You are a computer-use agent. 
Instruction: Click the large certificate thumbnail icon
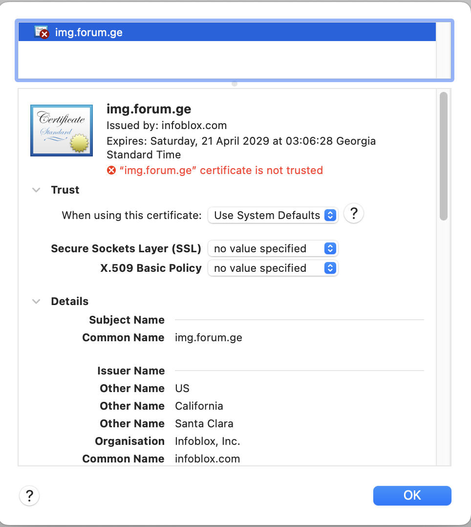coord(62,131)
